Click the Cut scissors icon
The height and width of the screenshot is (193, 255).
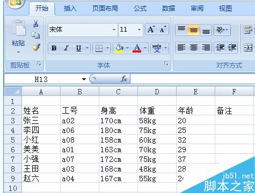point(36,24)
